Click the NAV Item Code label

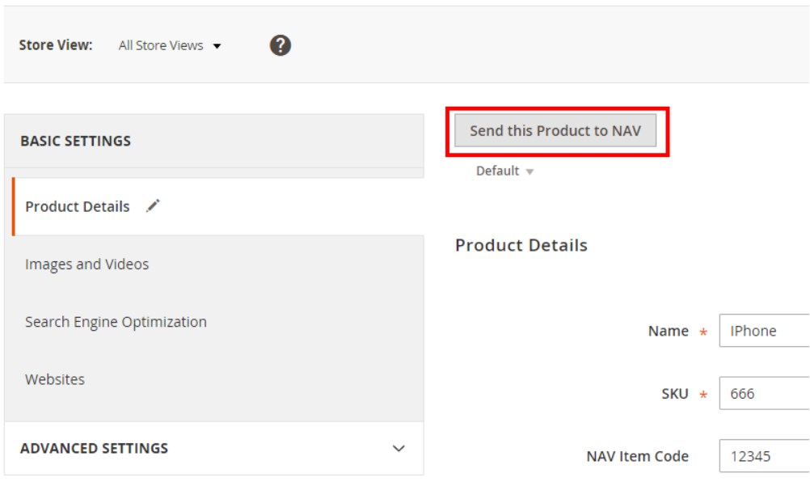pos(638,456)
